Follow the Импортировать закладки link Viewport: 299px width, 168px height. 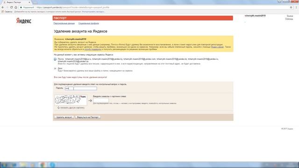pyautogui.click(x=93, y=12)
